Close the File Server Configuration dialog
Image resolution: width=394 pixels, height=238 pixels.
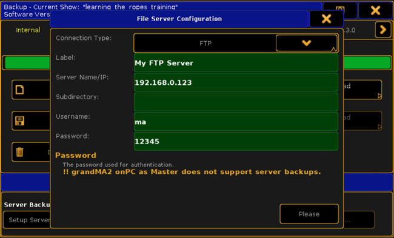click(x=326, y=19)
